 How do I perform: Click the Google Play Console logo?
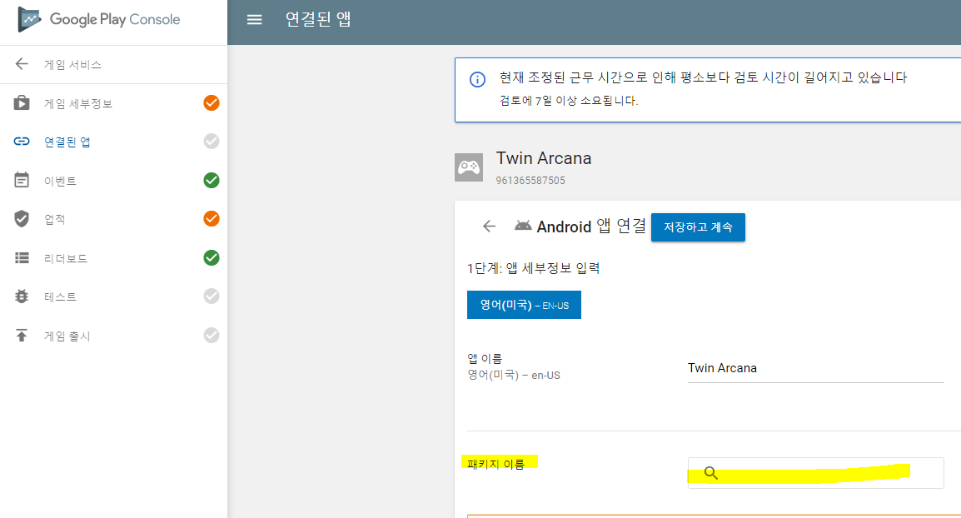(x=98, y=20)
